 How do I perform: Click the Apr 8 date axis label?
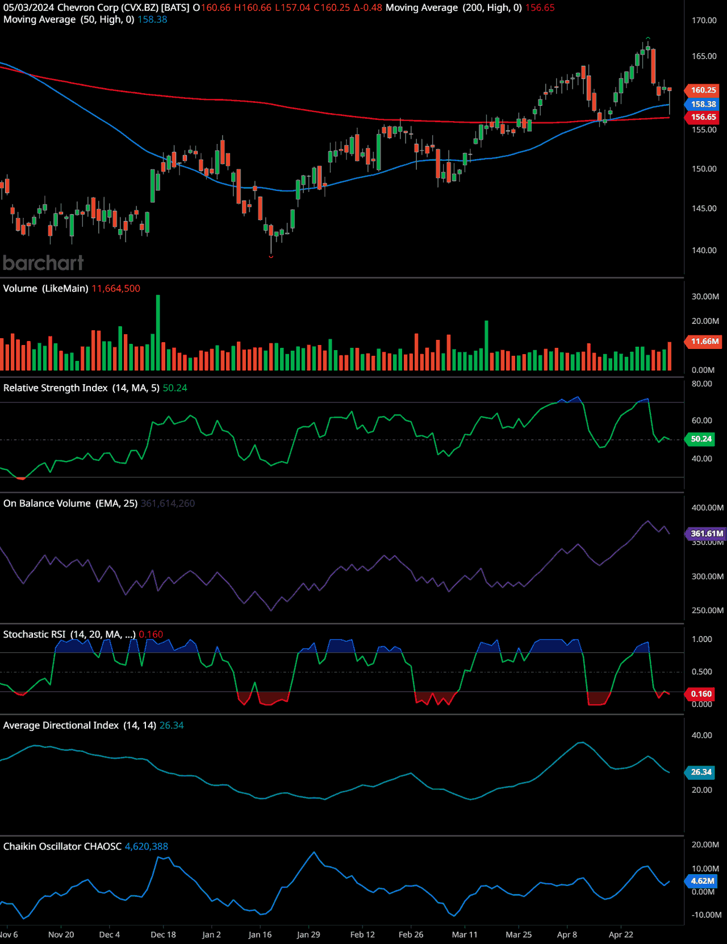tap(567, 934)
